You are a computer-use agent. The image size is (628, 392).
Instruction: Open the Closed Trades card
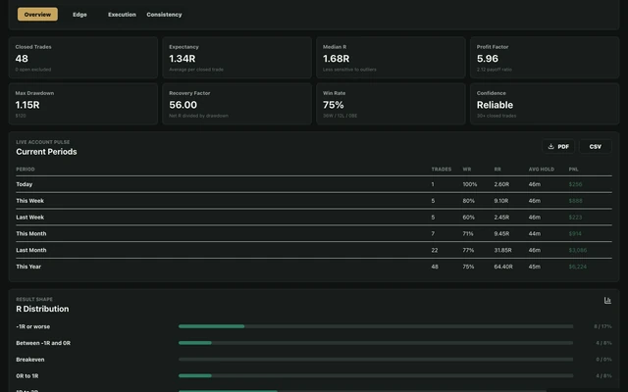click(x=83, y=58)
